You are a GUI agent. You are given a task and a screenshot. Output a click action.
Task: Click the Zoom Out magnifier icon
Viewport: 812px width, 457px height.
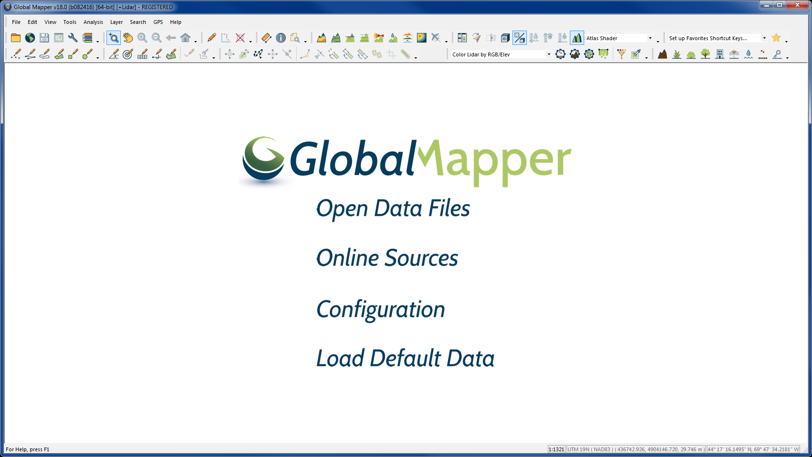[157, 38]
